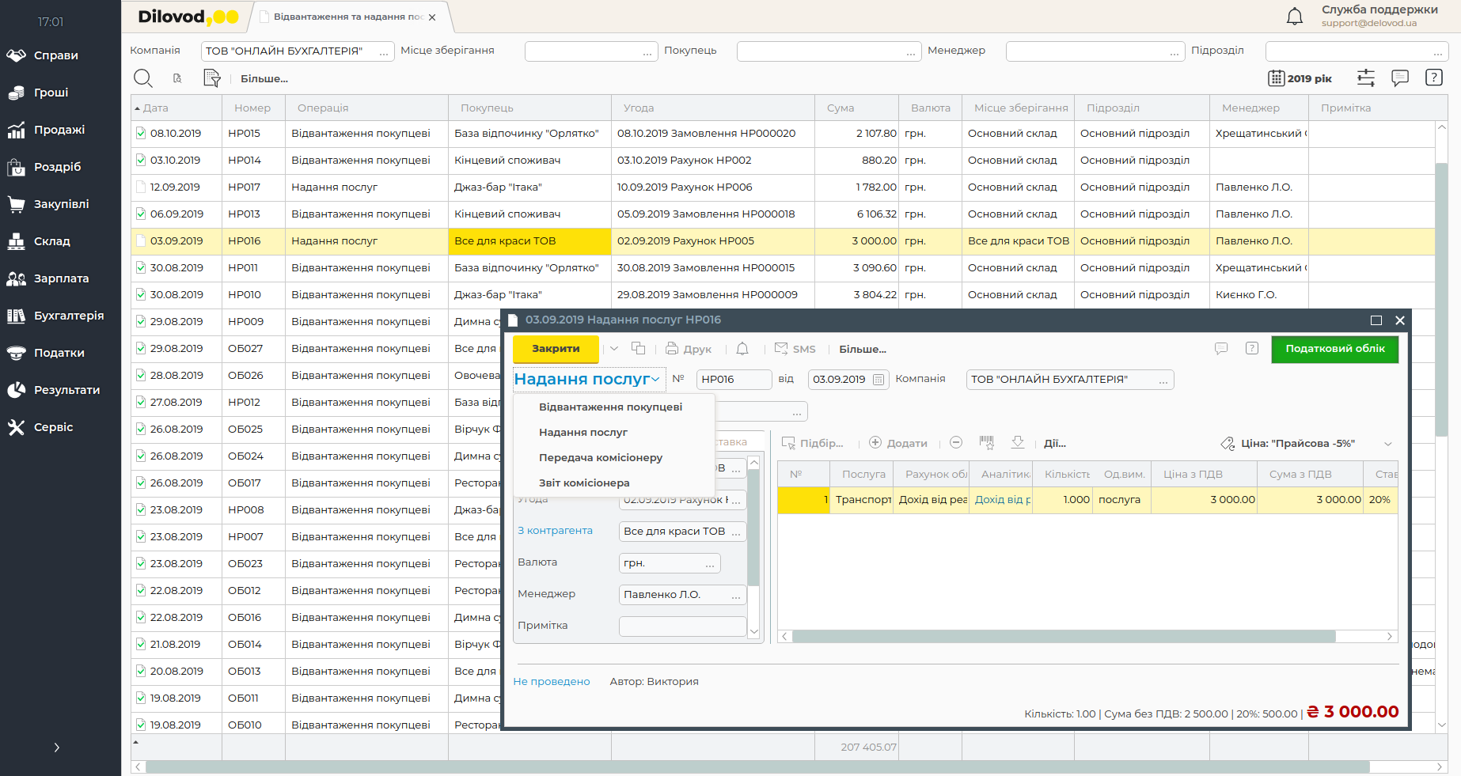Toggle posted checkbox for document НР017
1461x776 pixels.
pyautogui.click(x=141, y=187)
